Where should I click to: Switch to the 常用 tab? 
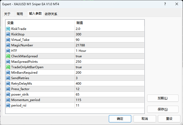tap(20, 14)
